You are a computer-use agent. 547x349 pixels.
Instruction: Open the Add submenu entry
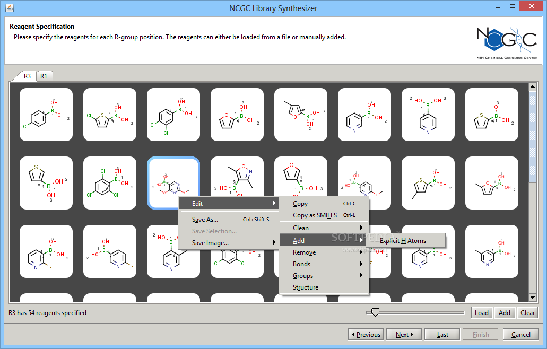324,241
